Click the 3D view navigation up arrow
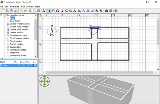Viewport: 160px width, 104px height. [x=45, y=78]
